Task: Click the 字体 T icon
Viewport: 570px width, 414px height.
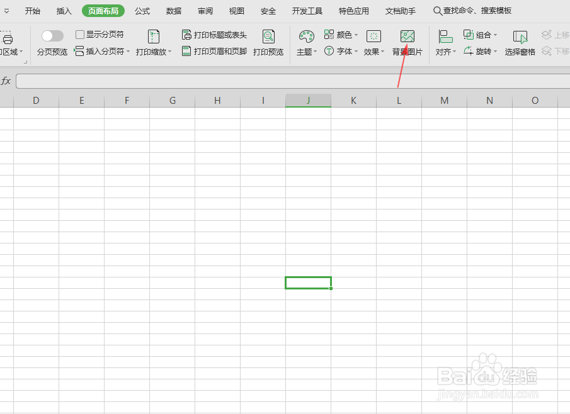Action: click(x=329, y=50)
